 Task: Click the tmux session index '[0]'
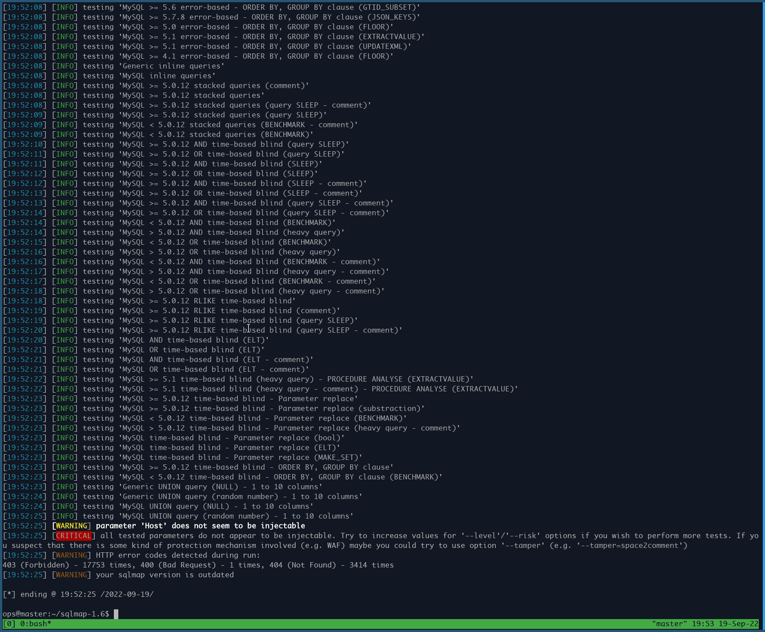point(9,624)
